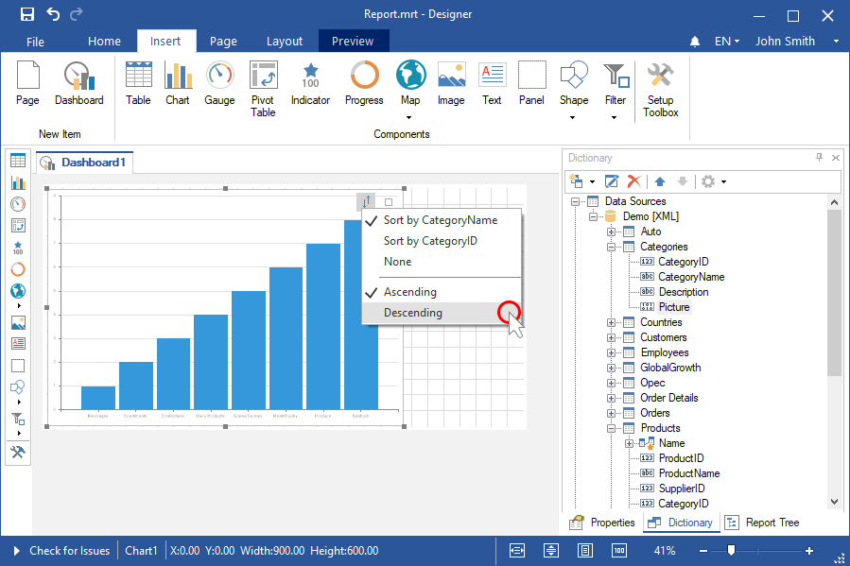The height and width of the screenshot is (566, 850).
Task: Select the CategoryName field in tree
Action: pos(691,277)
